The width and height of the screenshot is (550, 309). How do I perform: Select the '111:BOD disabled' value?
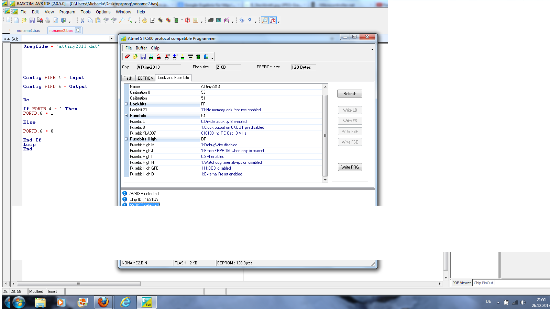click(216, 168)
